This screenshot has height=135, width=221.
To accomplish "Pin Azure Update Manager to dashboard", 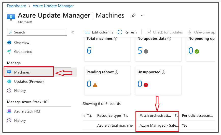I will (x=133, y=15).
